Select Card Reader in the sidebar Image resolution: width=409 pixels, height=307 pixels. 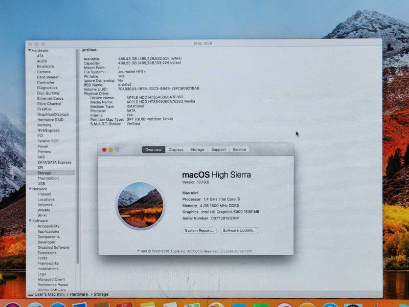pos(48,77)
